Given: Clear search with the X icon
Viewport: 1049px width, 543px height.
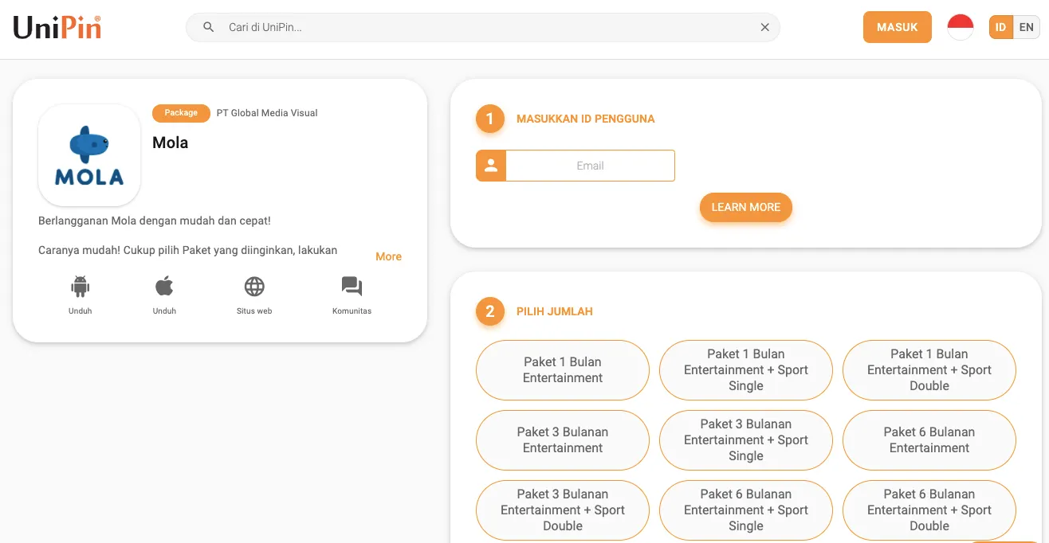Looking at the screenshot, I should pyautogui.click(x=764, y=27).
